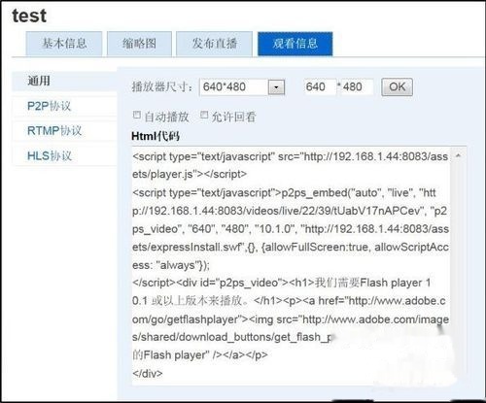
Task: Enable the 允许回看 checkbox
Action: point(204,115)
